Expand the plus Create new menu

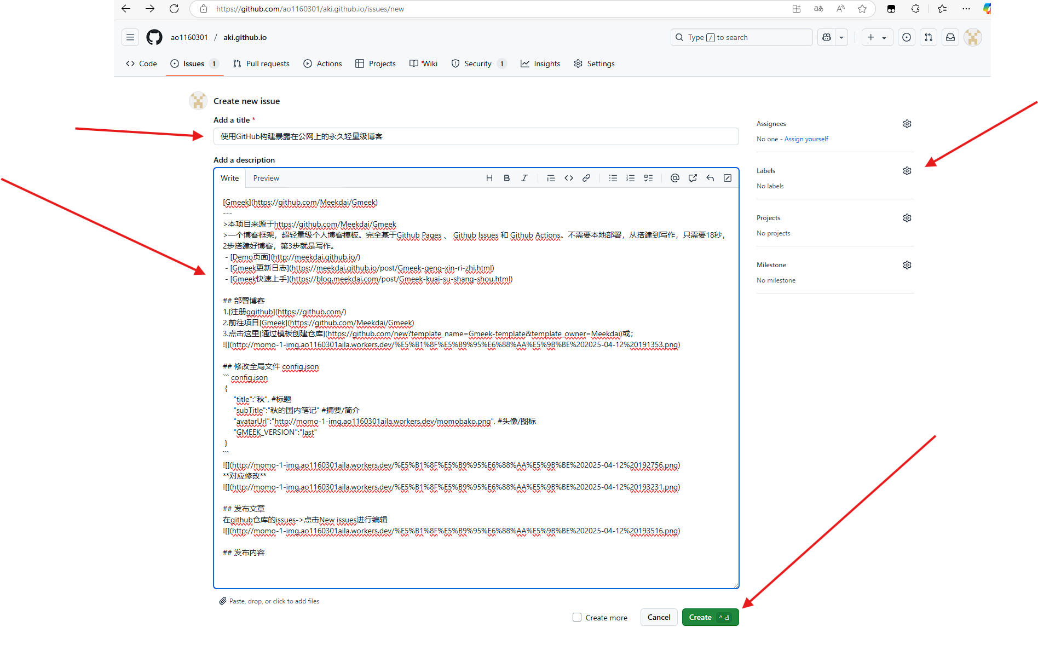[876, 37]
